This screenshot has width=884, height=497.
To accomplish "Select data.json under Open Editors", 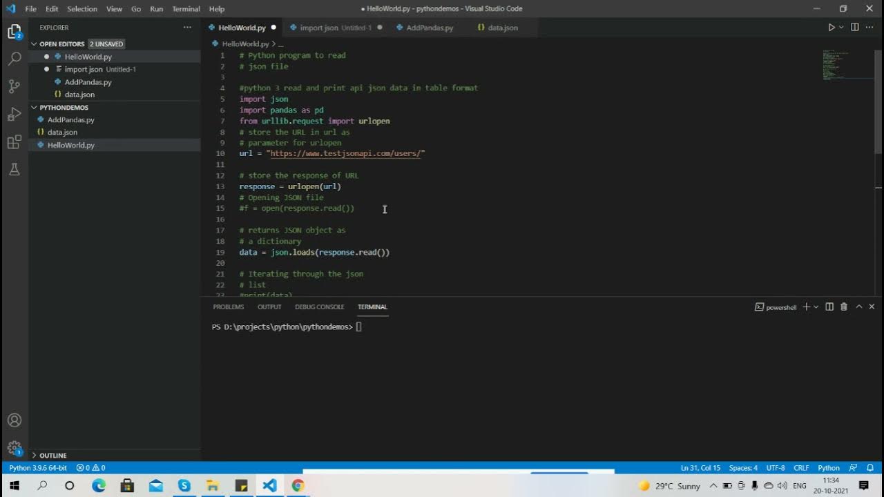I will tap(115, 95).
